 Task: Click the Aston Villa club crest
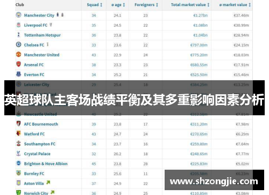18,183
